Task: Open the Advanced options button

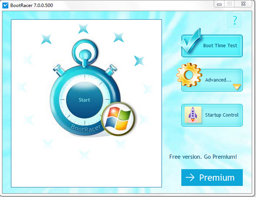Action: click(x=212, y=80)
